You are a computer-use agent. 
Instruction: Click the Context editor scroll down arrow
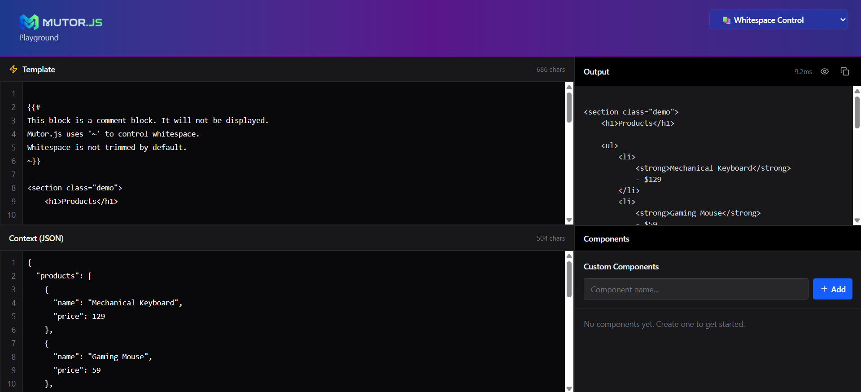(x=569, y=388)
